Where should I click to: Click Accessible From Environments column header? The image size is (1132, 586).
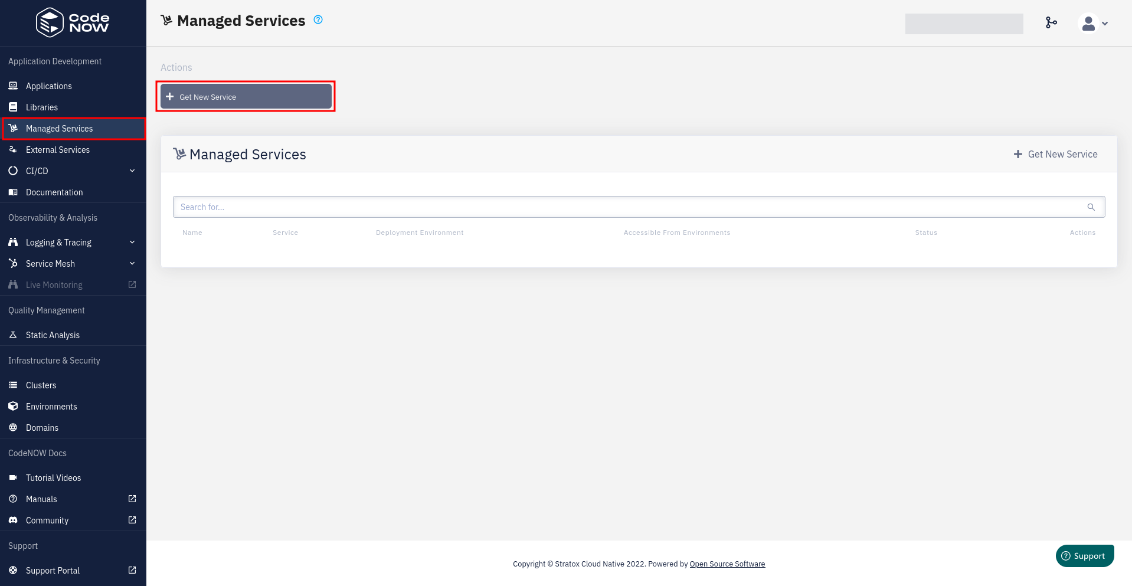(677, 233)
